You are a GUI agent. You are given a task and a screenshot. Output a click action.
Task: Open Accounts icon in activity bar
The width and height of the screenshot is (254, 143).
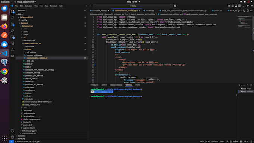point(12,131)
